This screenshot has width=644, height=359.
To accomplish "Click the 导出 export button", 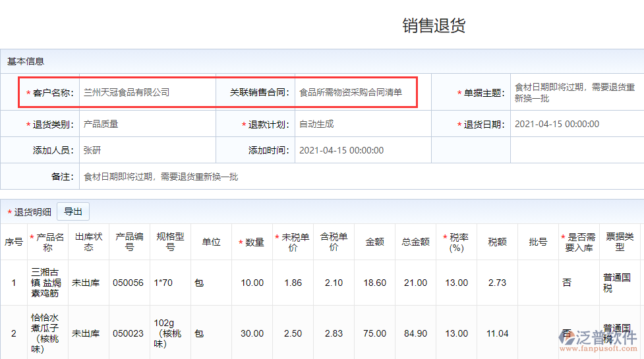I will 73,211.
